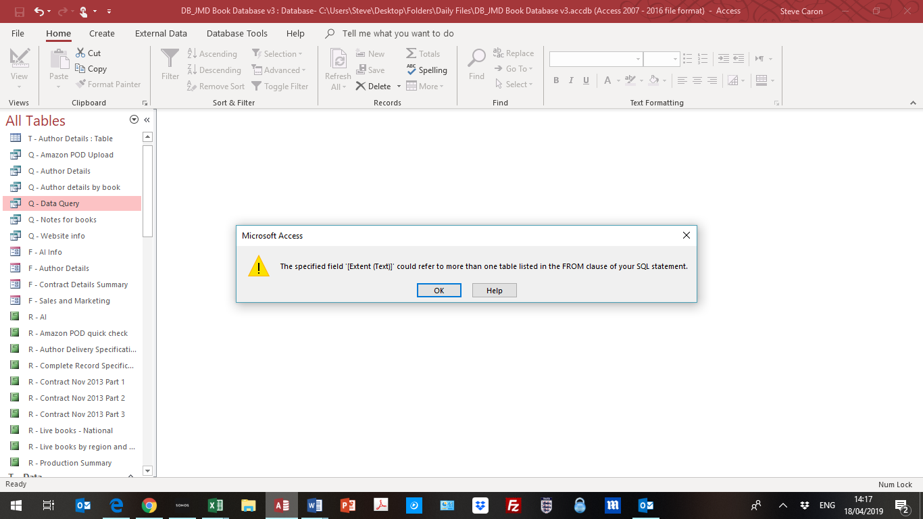
Task: Click the Refresh All icon
Action: click(x=338, y=59)
